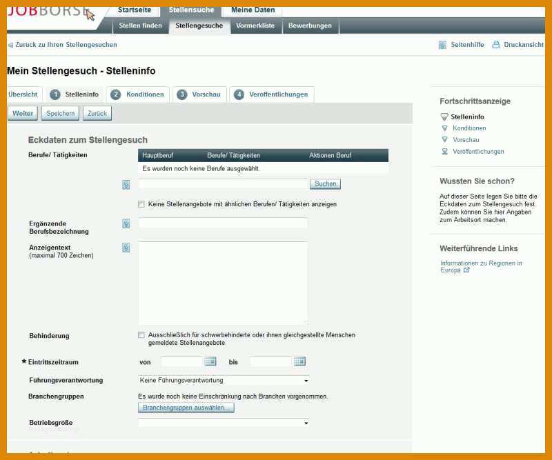
Task: Click back arrow icon before Zurück zu Ihren Stellengesuchen
Action: click(x=10, y=45)
